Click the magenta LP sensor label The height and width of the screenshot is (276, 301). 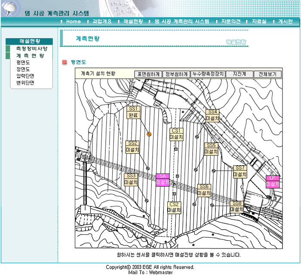[272, 181]
